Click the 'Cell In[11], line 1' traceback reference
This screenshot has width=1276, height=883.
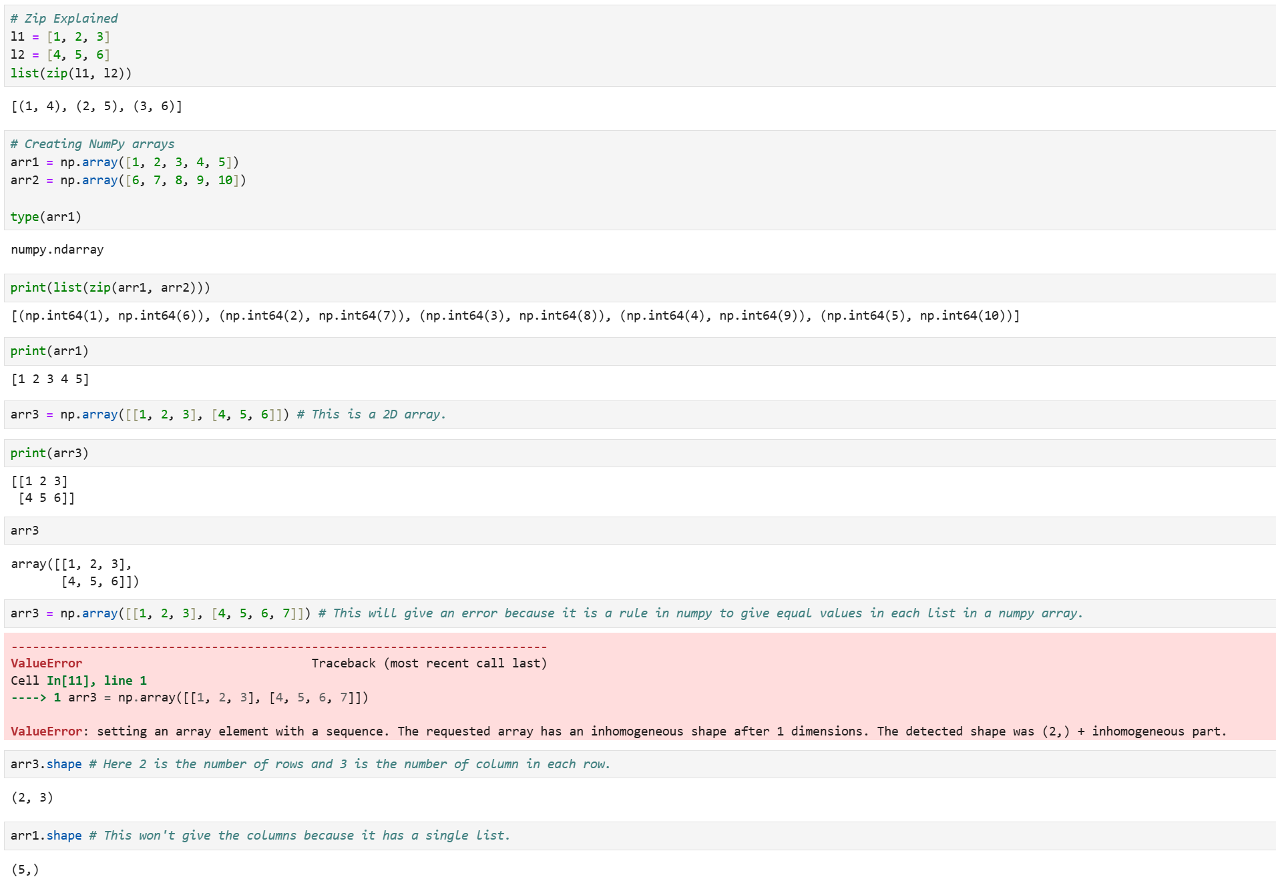pyautogui.click(x=79, y=681)
